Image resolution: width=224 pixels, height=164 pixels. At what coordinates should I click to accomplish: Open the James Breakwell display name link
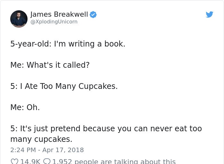(x=59, y=14)
